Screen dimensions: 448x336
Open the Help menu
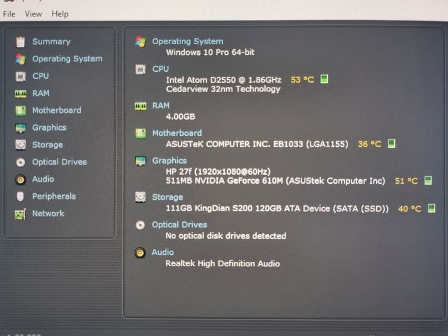coord(60,13)
